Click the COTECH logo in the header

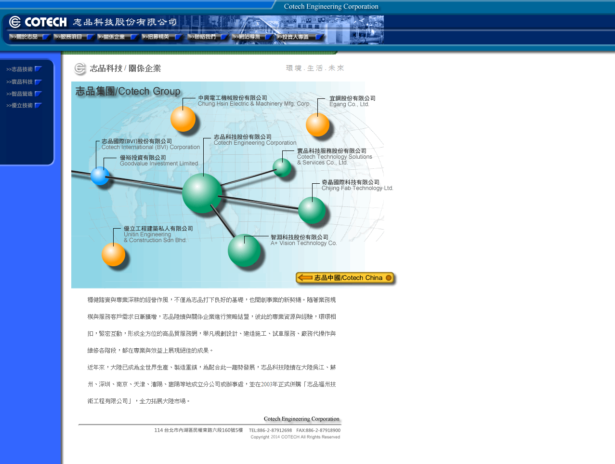pos(38,22)
